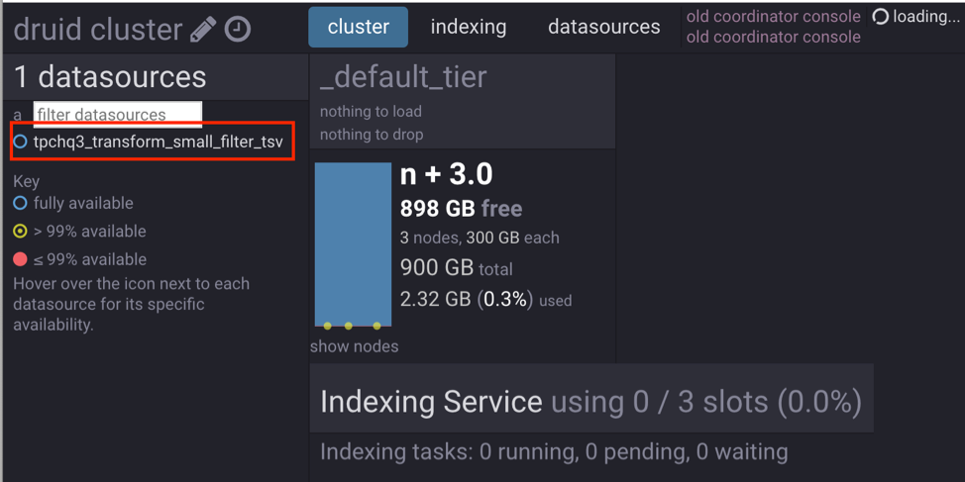Click the fully available key icon
Screen dimensions: 965x482
coord(20,203)
